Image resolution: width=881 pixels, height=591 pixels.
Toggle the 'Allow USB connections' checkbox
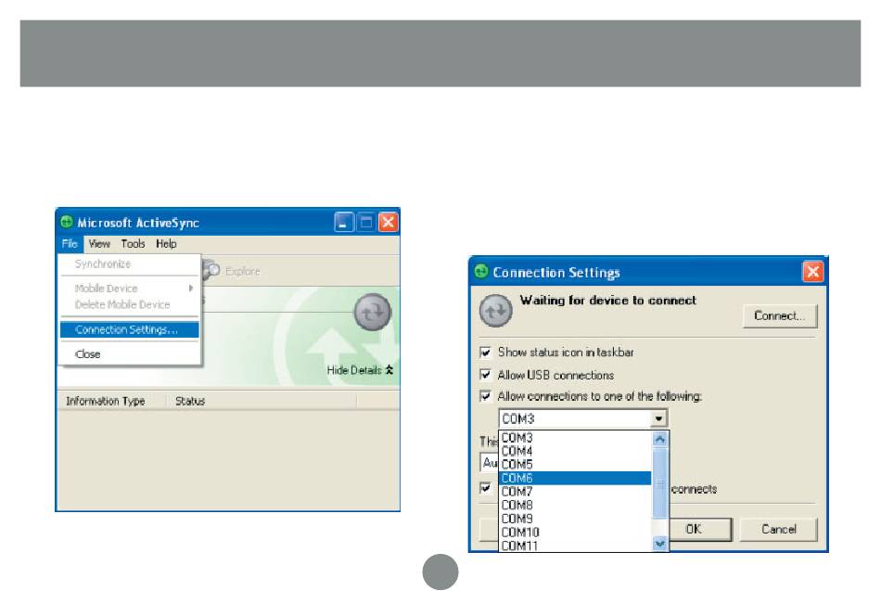485,375
